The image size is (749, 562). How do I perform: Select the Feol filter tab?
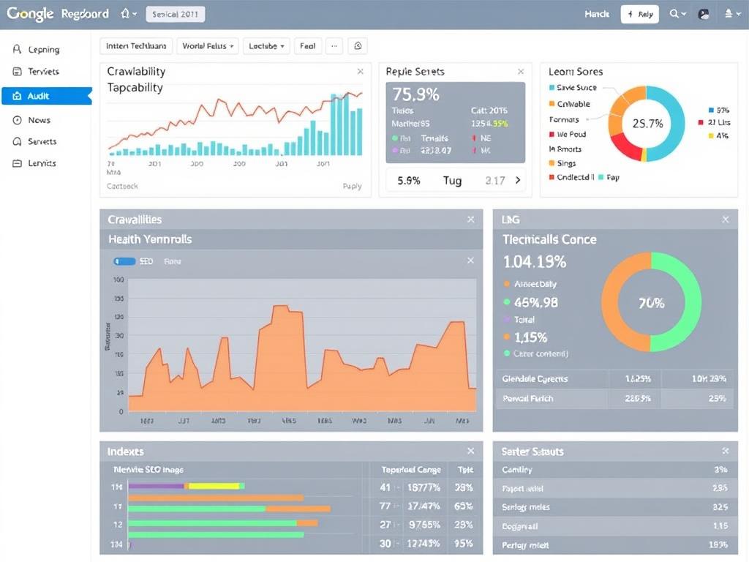(x=307, y=45)
